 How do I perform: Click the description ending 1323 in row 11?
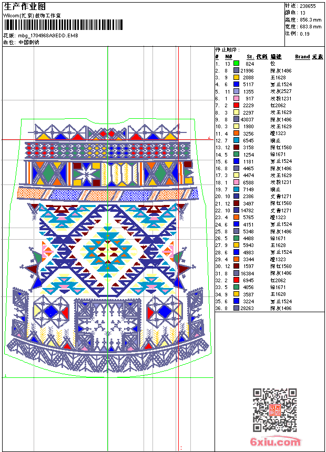click(278, 133)
